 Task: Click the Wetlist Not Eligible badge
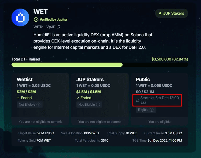pyautogui.click(x=30, y=105)
